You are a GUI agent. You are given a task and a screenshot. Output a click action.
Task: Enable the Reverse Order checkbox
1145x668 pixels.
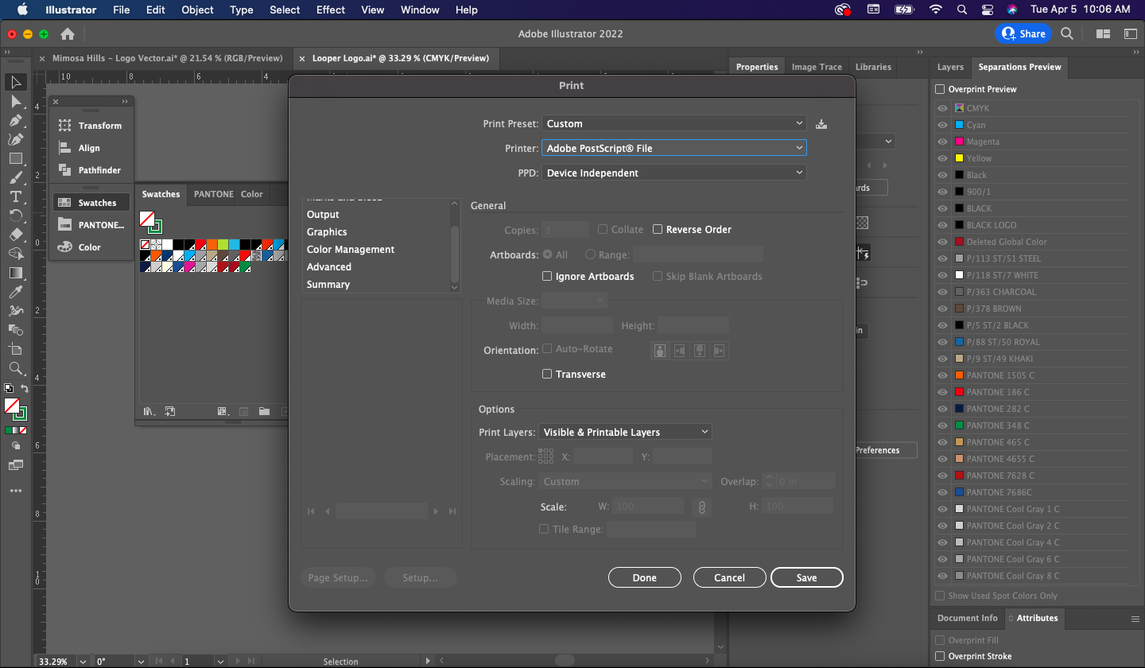tap(658, 229)
